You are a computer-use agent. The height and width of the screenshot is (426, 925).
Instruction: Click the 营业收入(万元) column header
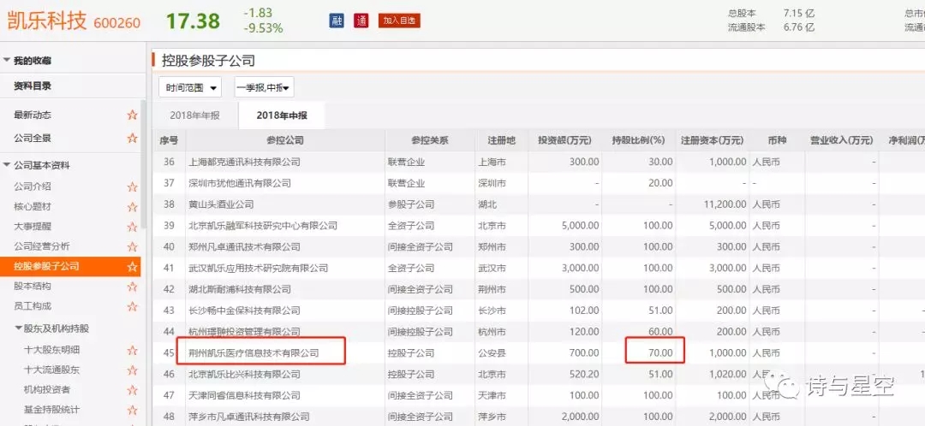point(842,141)
